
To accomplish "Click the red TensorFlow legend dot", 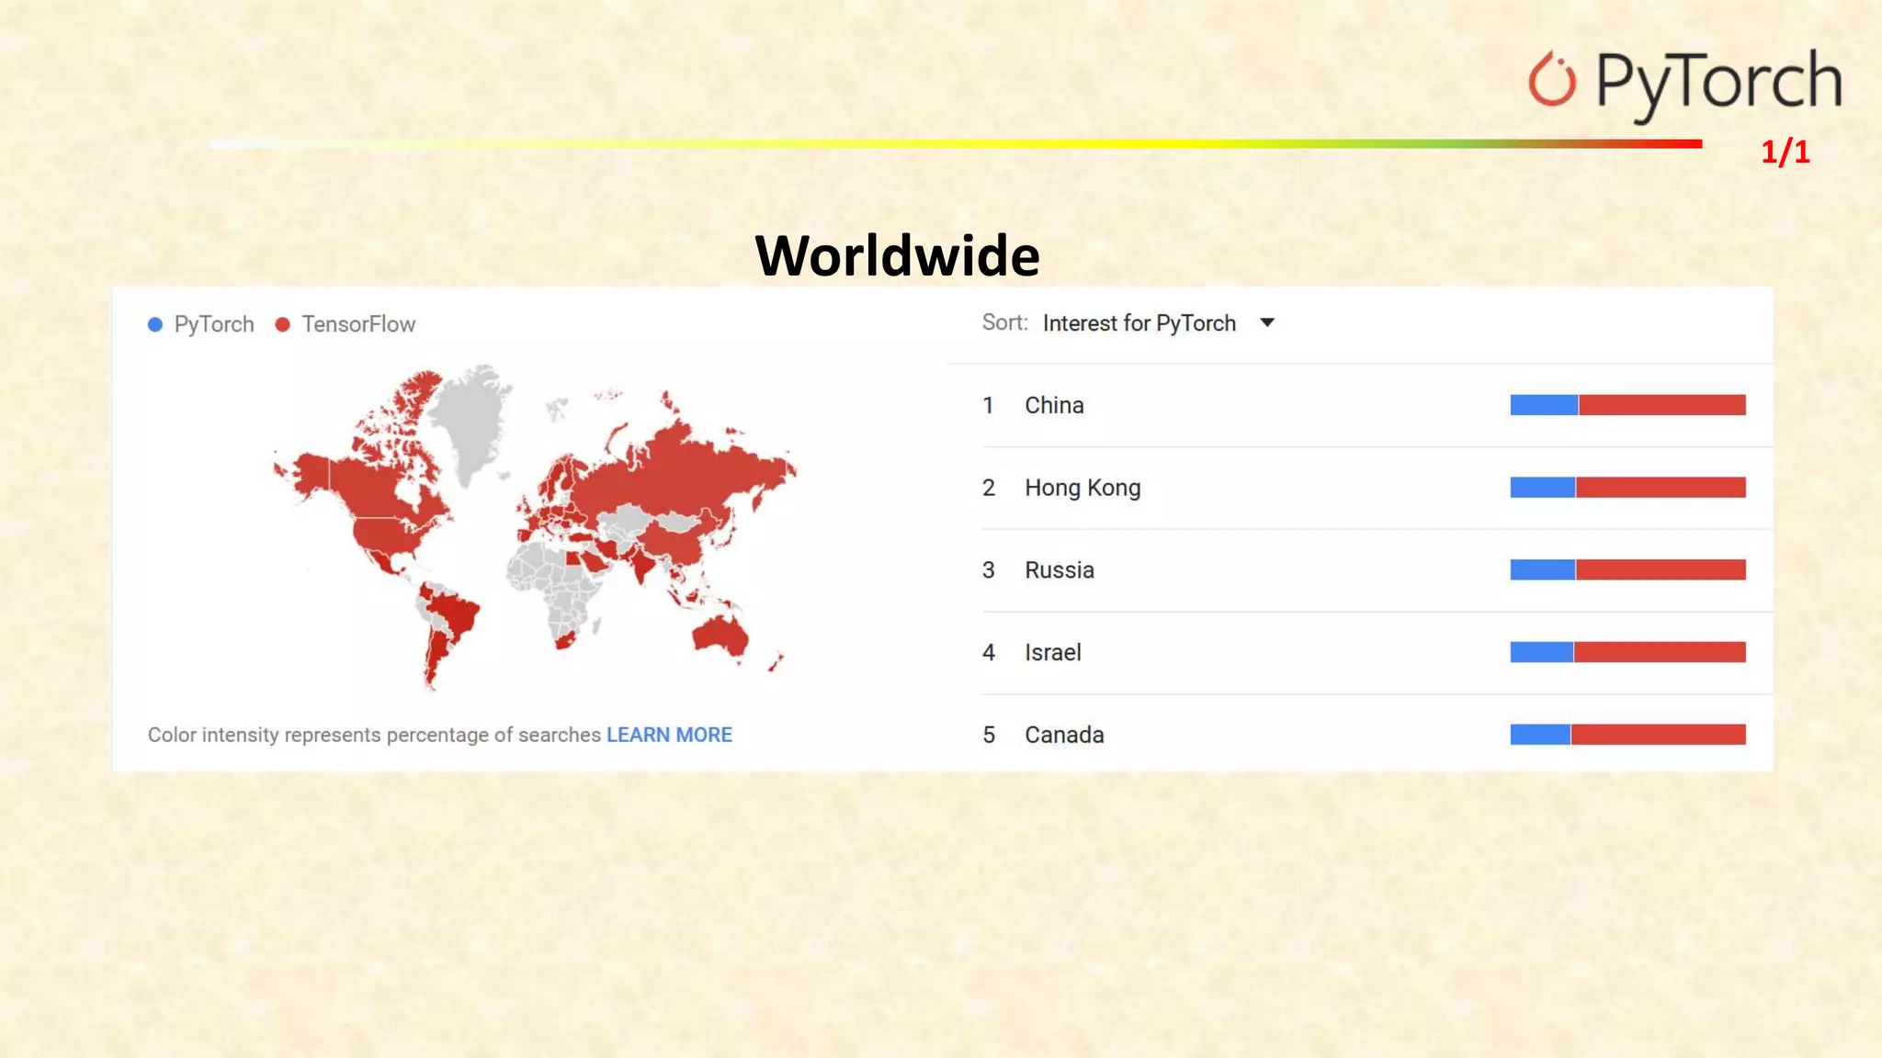I will coord(283,324).
